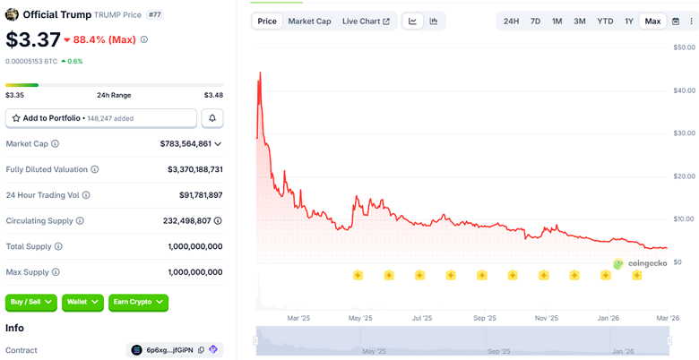Viewport: 699px width, 360px height.
Task: Click the chart range navigator slider
Action: (462, 341)
